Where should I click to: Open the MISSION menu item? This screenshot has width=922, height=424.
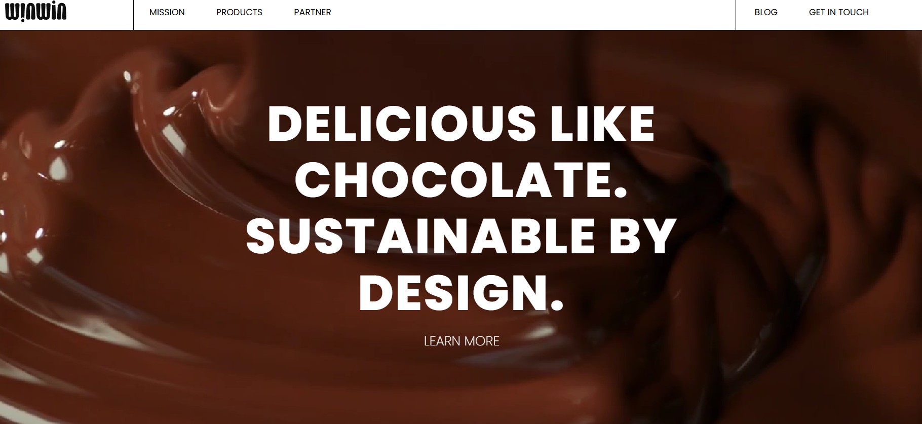(x=167, y=12)
